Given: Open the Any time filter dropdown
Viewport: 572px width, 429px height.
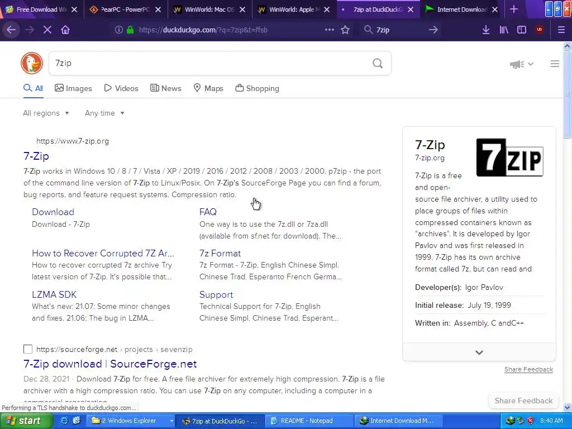Looking at the screenshot, I should pos(104,113).
